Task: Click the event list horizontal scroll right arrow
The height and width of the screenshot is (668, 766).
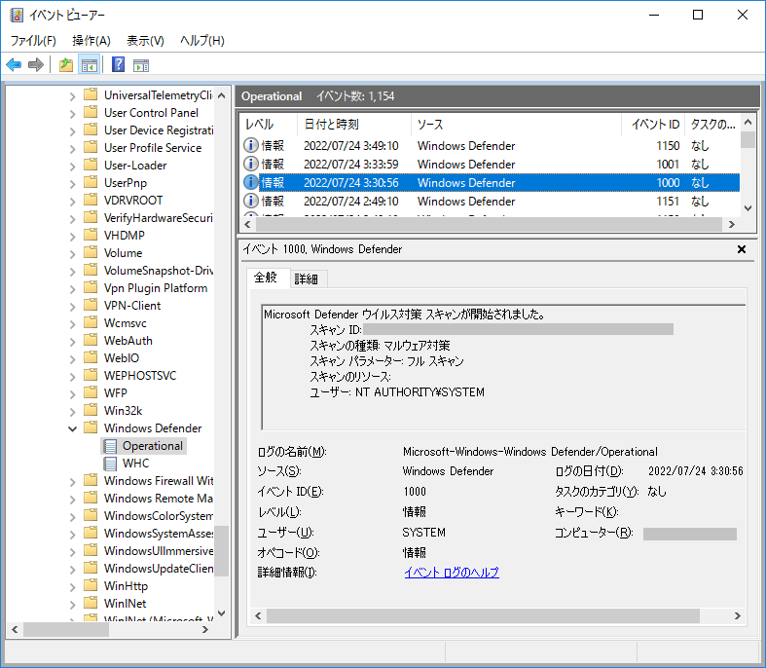Action: (731, 224)
